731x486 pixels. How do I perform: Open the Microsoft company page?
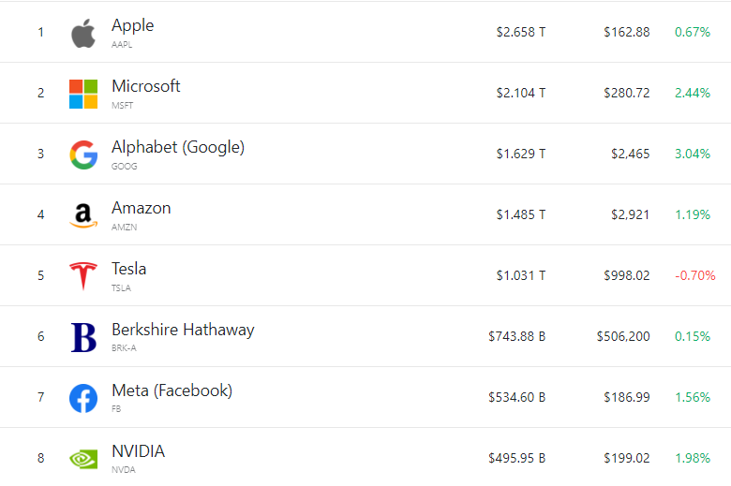(x=145, y=86)
